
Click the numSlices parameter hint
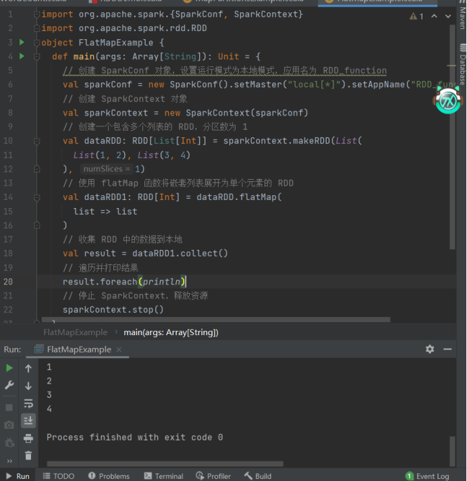[x=107, y=169]
